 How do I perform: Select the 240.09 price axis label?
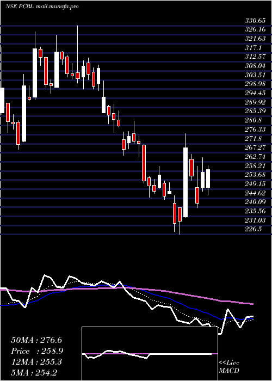point(255,202)
